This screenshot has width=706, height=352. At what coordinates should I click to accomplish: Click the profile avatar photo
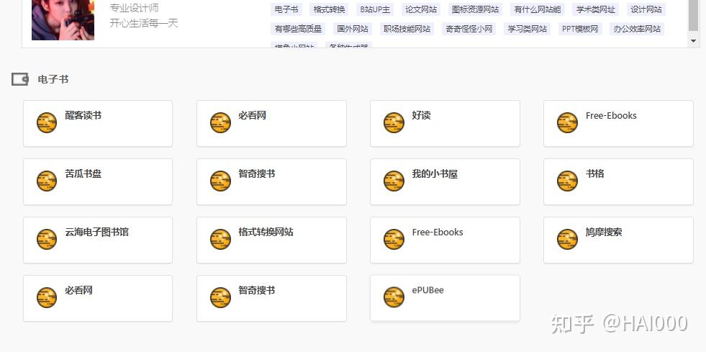[63, 20]
